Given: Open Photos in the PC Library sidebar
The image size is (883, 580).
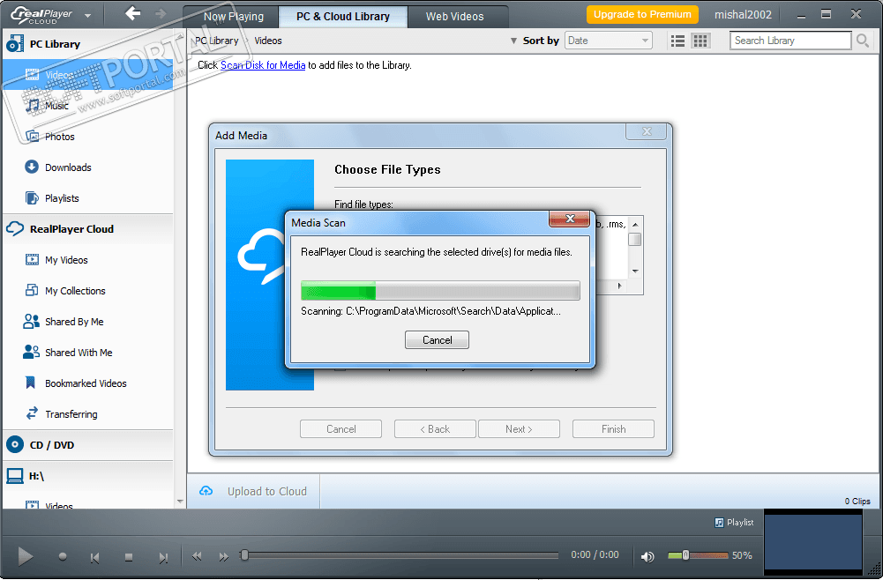Looking at the screenshot, I should [x=59, y=137].
